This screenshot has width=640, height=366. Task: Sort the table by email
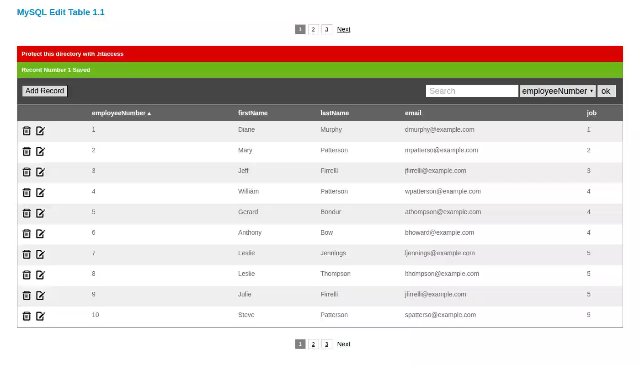(x=413, y=113)
